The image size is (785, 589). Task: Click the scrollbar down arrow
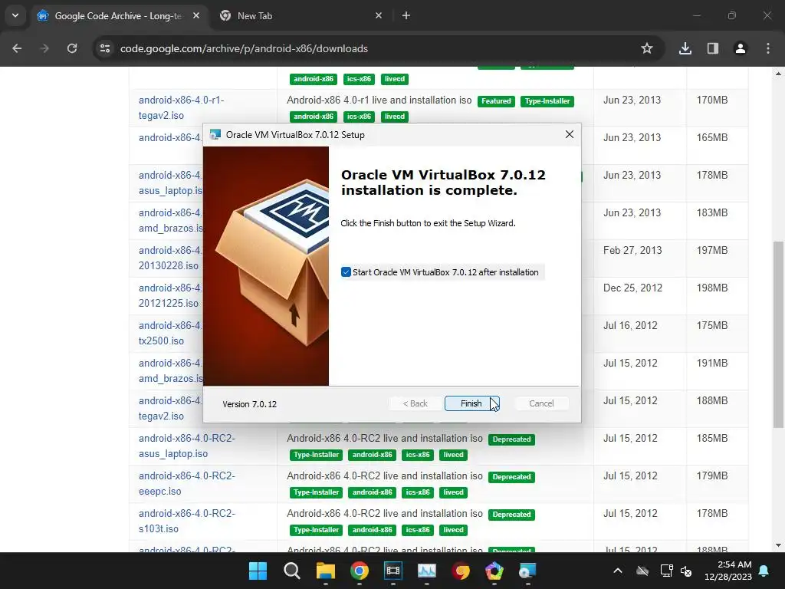[778, 545]
